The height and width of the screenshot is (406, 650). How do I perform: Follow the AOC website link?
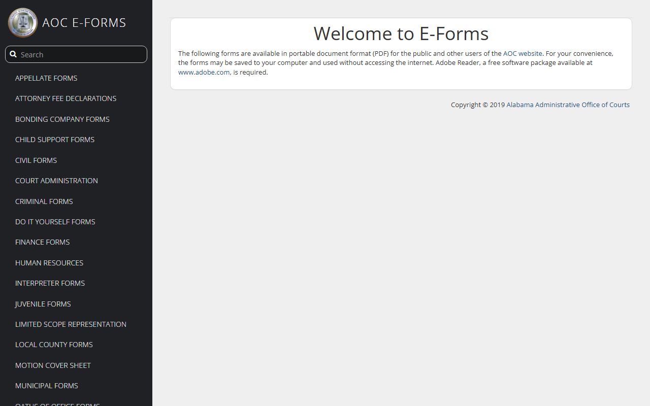click(x=523, y=53)
